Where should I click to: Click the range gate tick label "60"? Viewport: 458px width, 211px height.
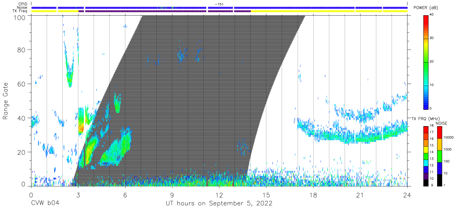pos(22,84)
